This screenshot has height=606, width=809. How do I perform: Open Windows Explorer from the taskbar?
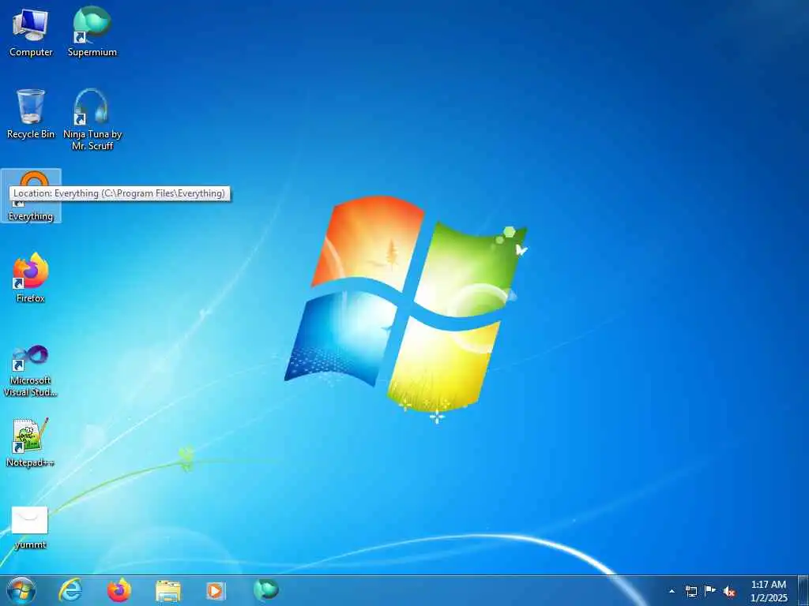[x=168, y=590]
